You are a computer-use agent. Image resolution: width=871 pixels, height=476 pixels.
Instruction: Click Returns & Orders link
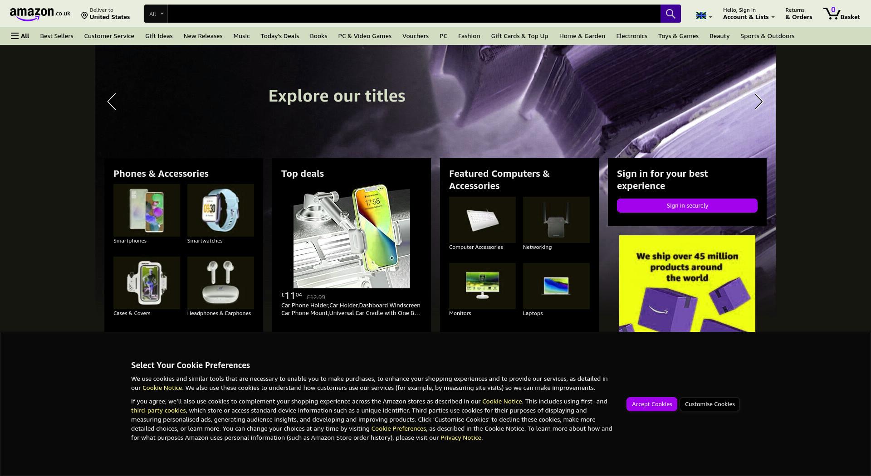(799, 14)
